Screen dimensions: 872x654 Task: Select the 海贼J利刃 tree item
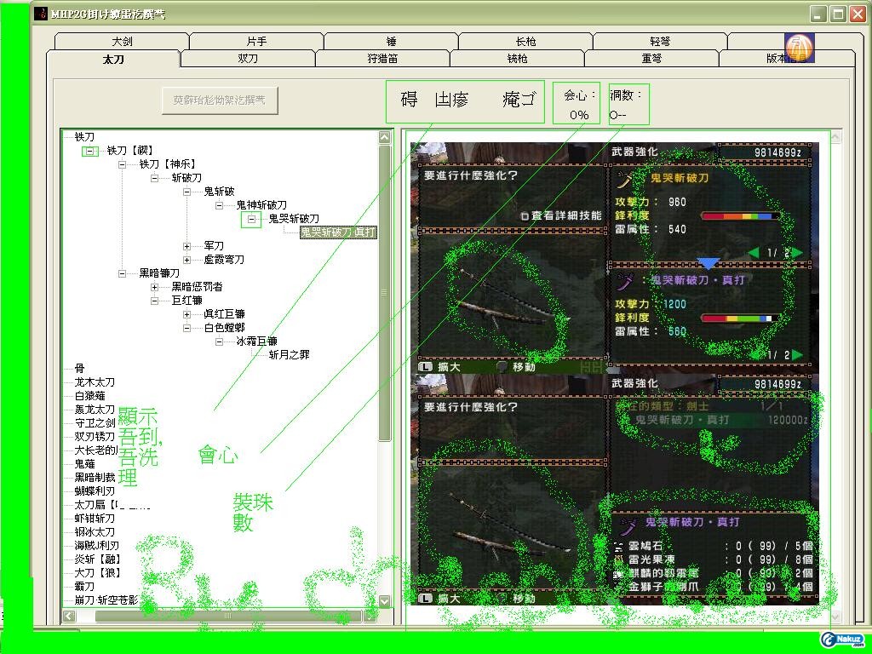[97, 546]
